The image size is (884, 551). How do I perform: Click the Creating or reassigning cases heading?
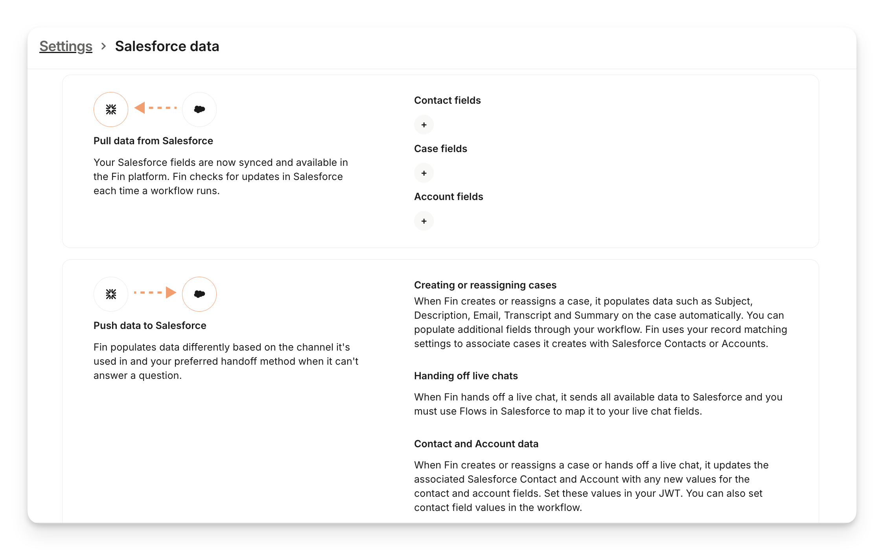point(485,285)
